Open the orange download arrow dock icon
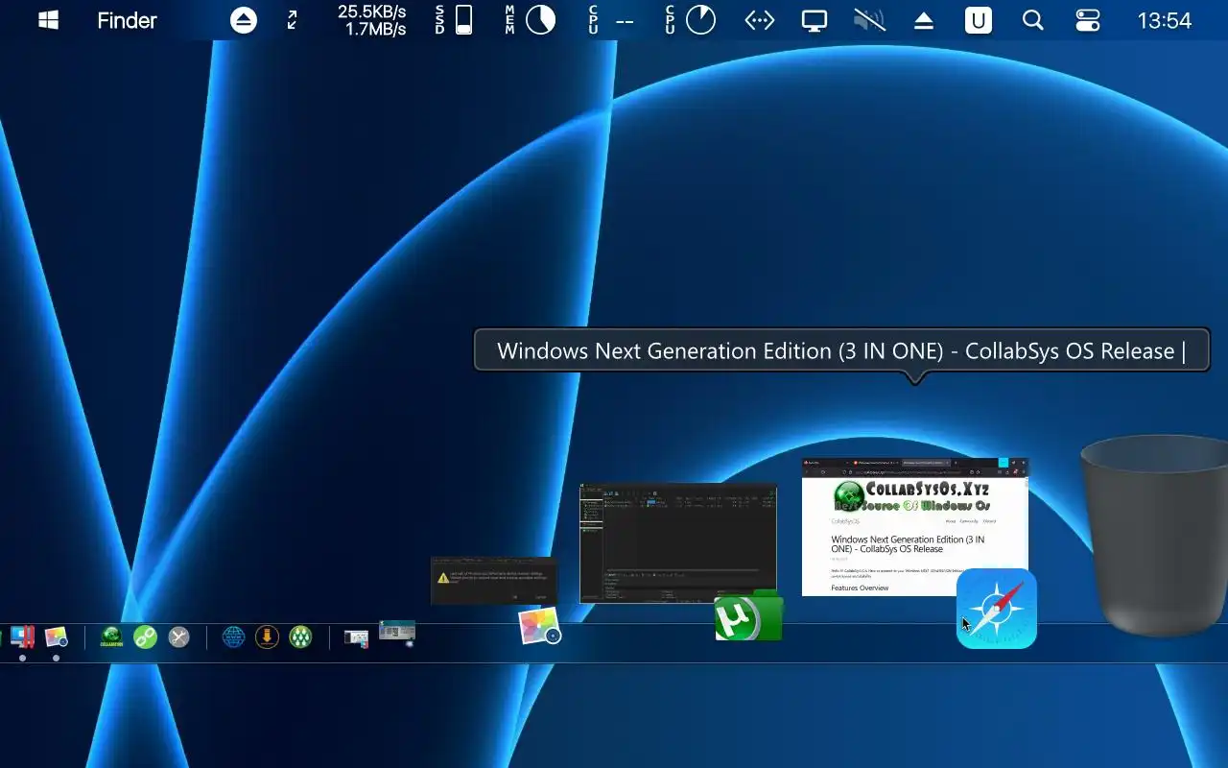Screen dimensions: 1228x768 267,636
